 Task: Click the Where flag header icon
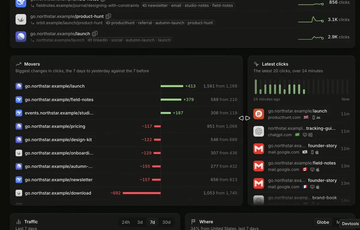(193, 222)
